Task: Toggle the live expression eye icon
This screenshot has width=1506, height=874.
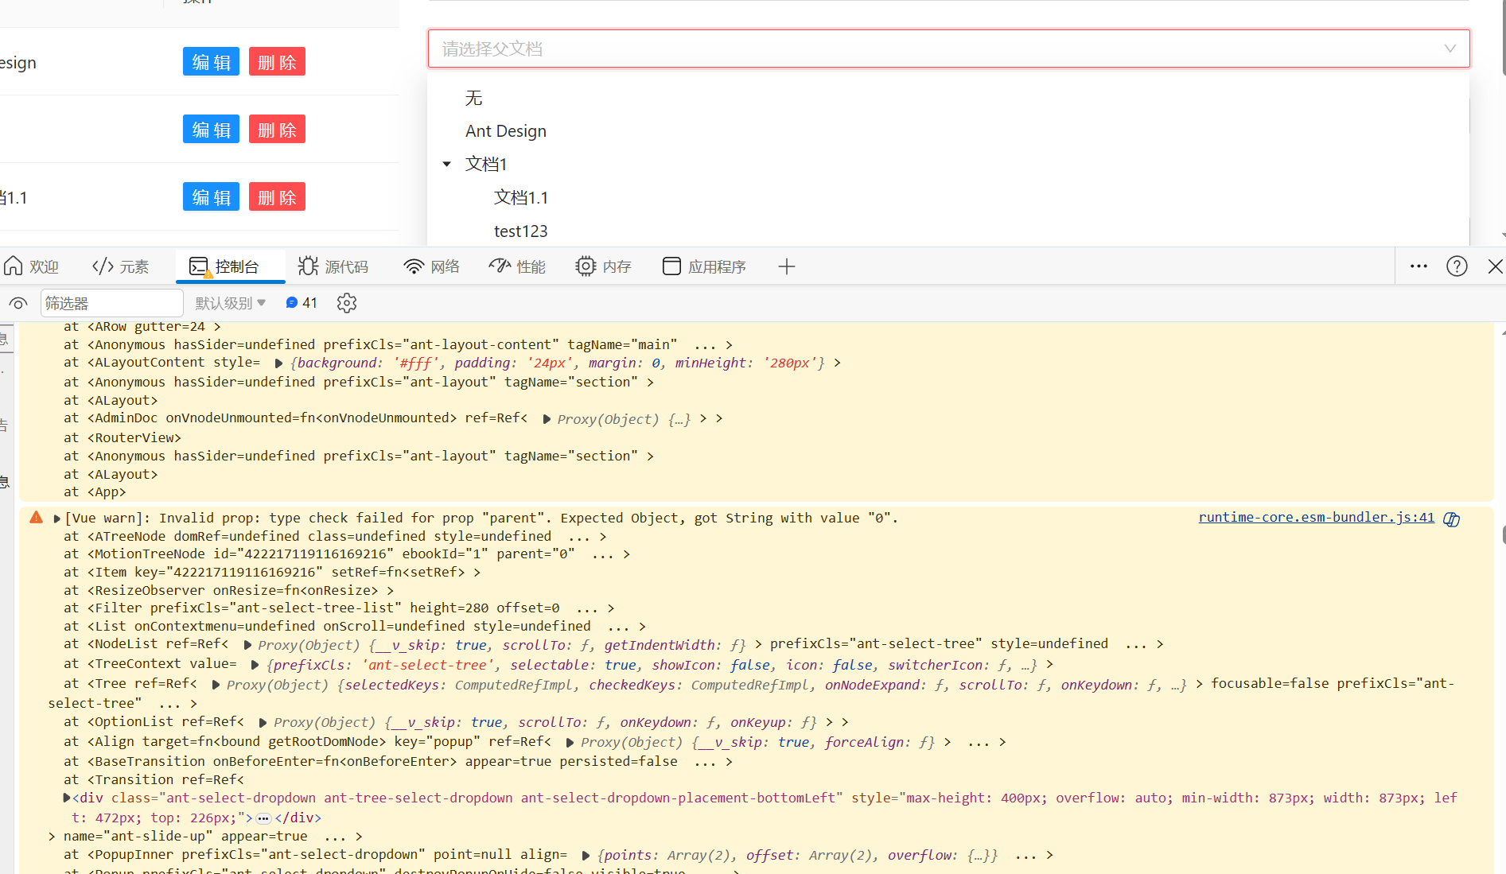Action: tap(18, 303)
